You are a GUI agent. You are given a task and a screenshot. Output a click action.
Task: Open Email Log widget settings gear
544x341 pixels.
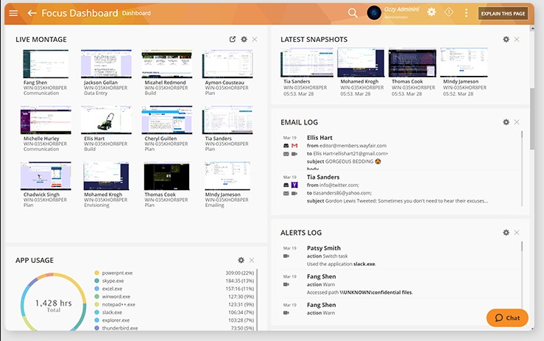[506, 122]
